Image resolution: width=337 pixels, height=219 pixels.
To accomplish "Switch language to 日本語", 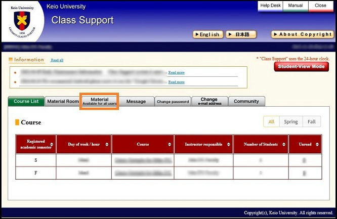I will click(x=241, y=34).
